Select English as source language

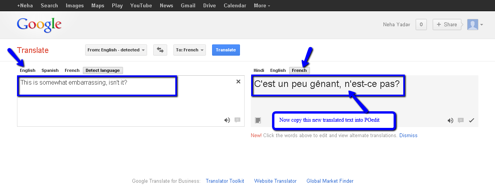(x=27, y=70)
